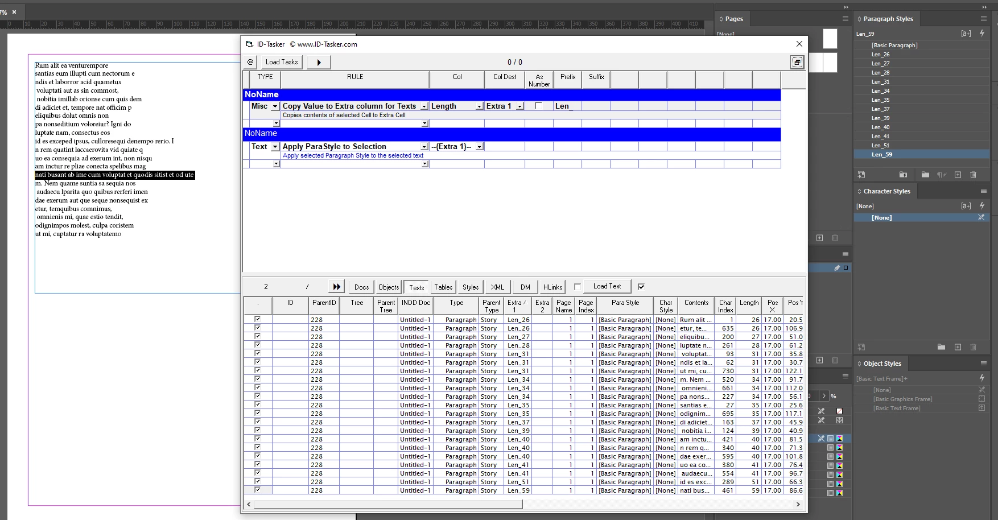Click the Character Styles lightning icon

982,205
